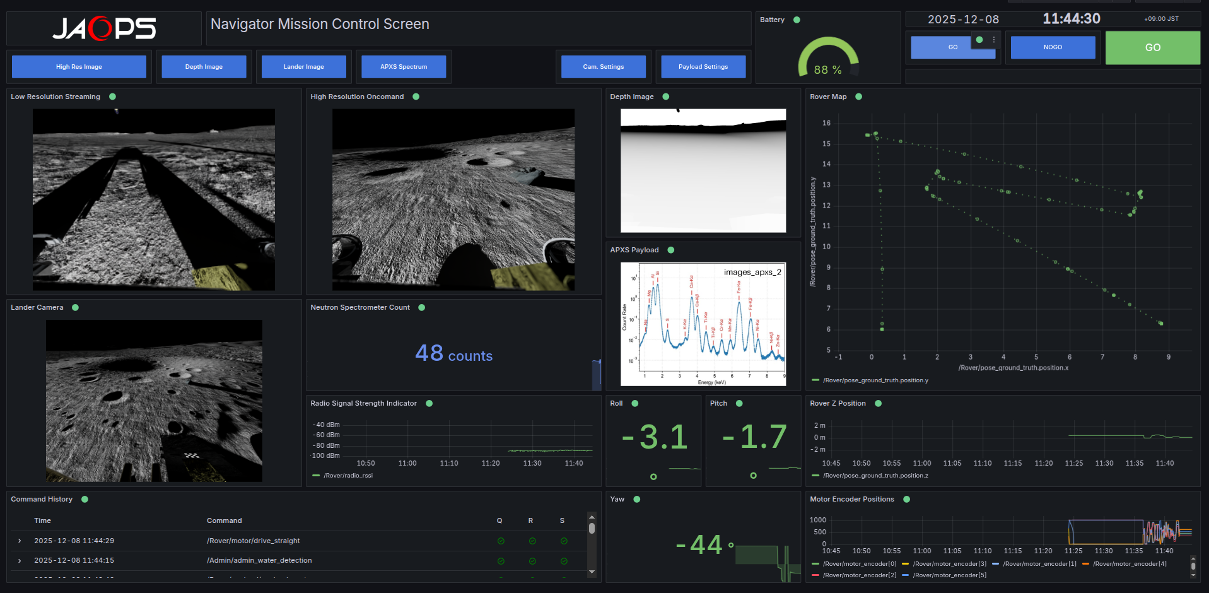Click the Radio Signal Strength Indicator status dot
Screen dimensions: 1209x593
(429, 403)
